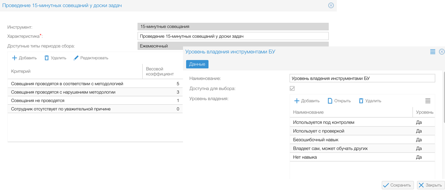The width and height of the screenshot is (445, 190).
Task: Click the plus icon to add a criterion
Action: (x=15, y=58)
